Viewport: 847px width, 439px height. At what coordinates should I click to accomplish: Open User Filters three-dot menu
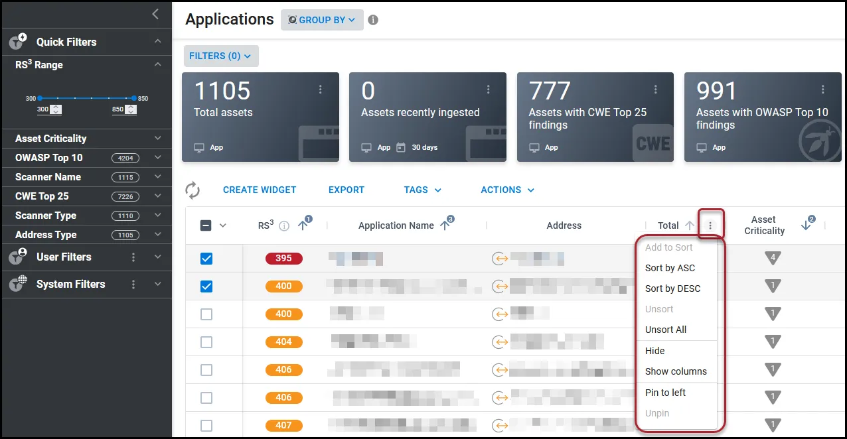[x=133, y=257]
